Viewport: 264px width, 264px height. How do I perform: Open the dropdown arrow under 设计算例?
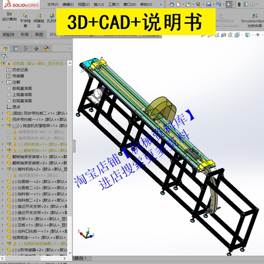click(x=9, y=27)
